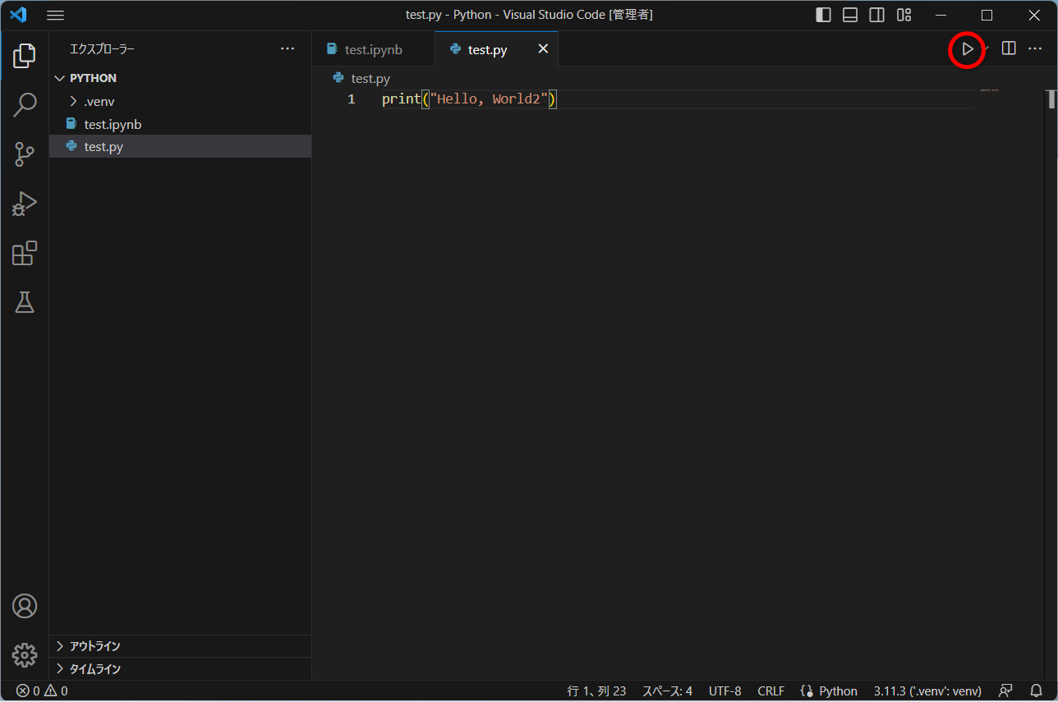Select the Python 3.11.3 interpreter

point(927,691)
